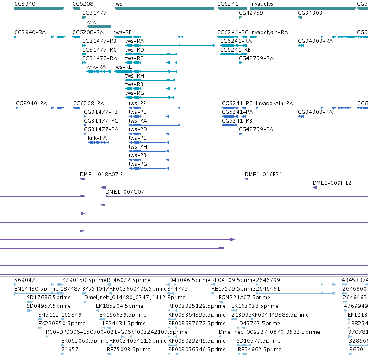Select EST RE75093.5prime
Screen dimensions: 368x356
(x=128, y=350)
